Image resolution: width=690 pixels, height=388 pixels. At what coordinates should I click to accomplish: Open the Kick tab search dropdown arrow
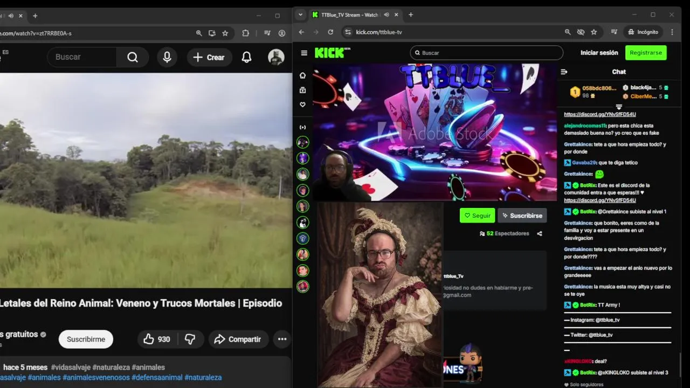click(x=301, y=15)
